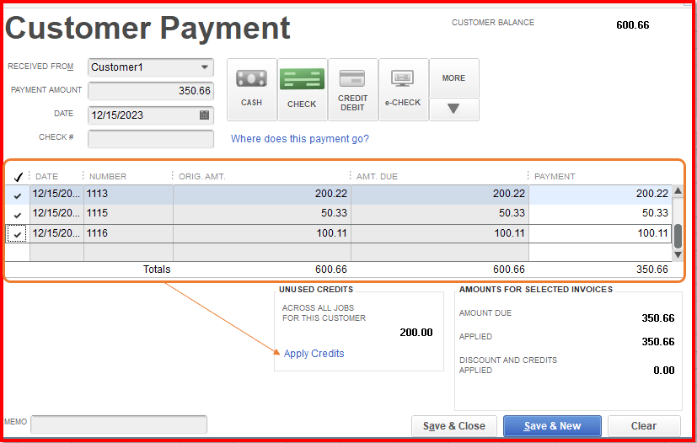Pick the CREDIT DEBIT payment option
The width and height of the screenshot is (697, 443).
point(353,89)
